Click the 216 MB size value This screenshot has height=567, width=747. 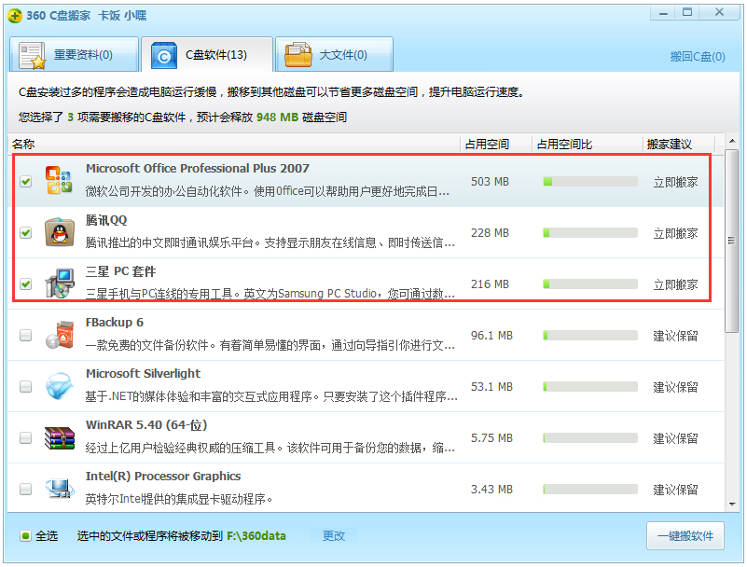(x=490, y=284)
